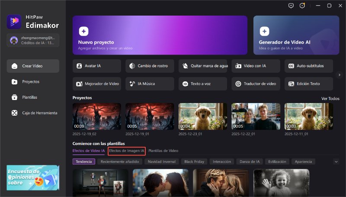
Task: Show more AI tools with right arrow
Action: point(339,75)
